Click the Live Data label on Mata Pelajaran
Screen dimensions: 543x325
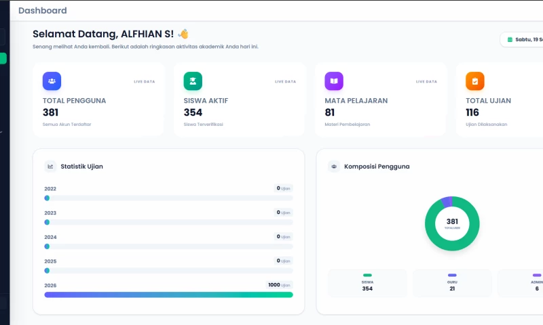click(x=426, y=82)
